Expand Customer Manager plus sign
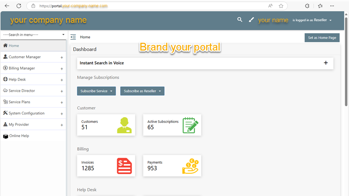The image size is (349, 196). pyautogui.click(x=62, y=57)
